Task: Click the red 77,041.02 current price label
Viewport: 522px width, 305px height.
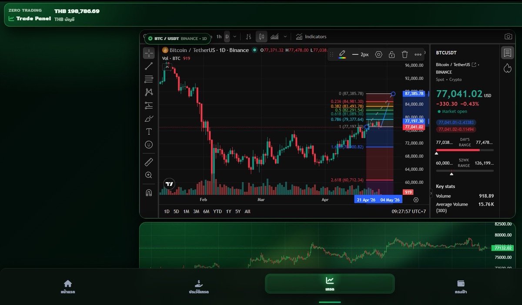Action: point(414,127)
